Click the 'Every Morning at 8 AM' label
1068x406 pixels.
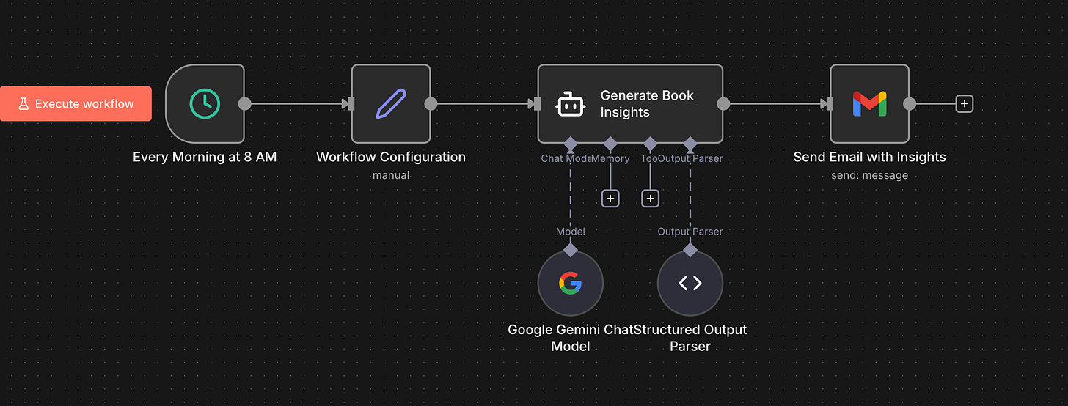pyautogui.click(x=205, y=157)
